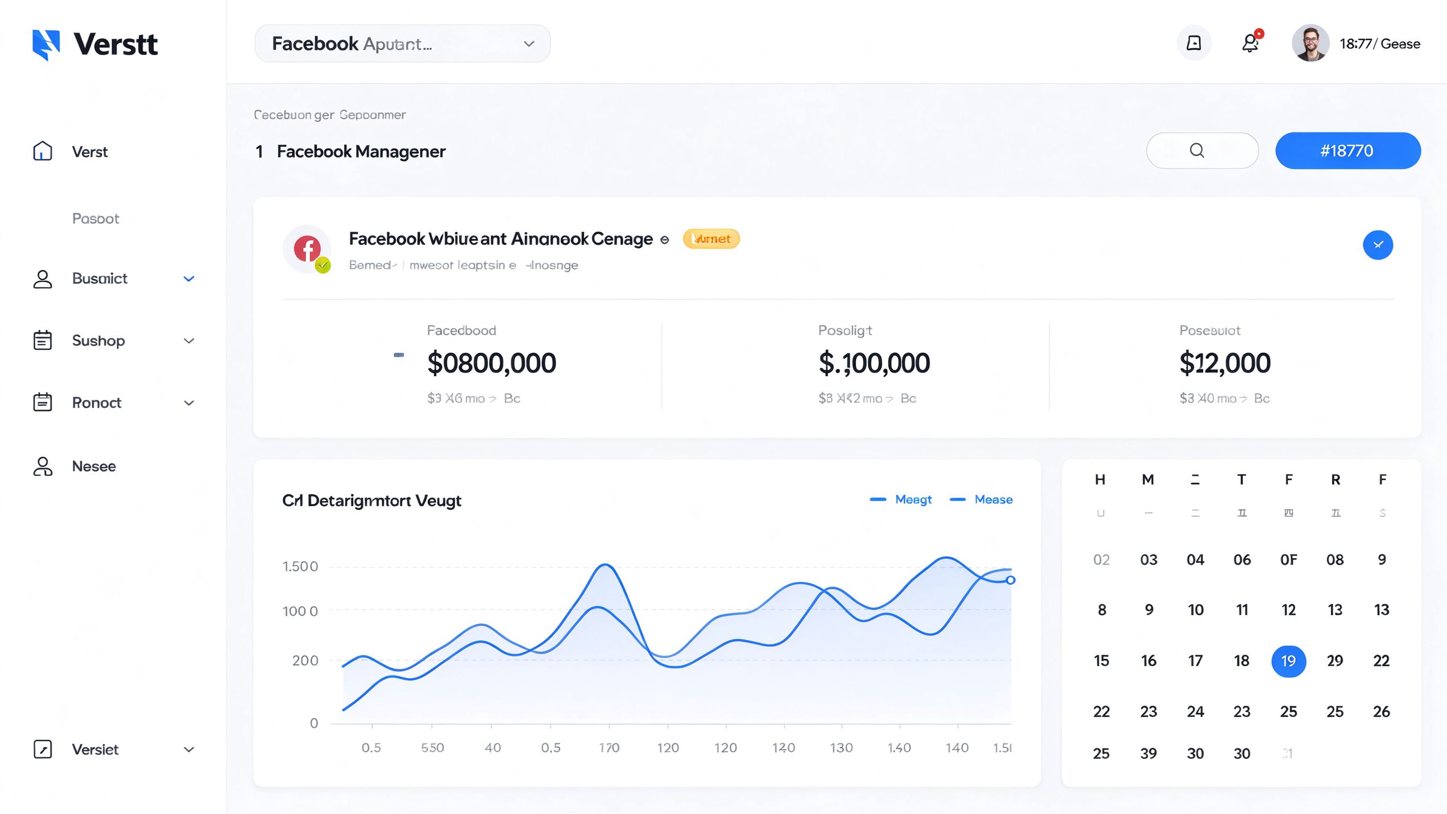Click Cecebuon ger Sepoonmer breadcrumb
The width and height of the screenshot is (1447, 814).
(x=330, y=114)
